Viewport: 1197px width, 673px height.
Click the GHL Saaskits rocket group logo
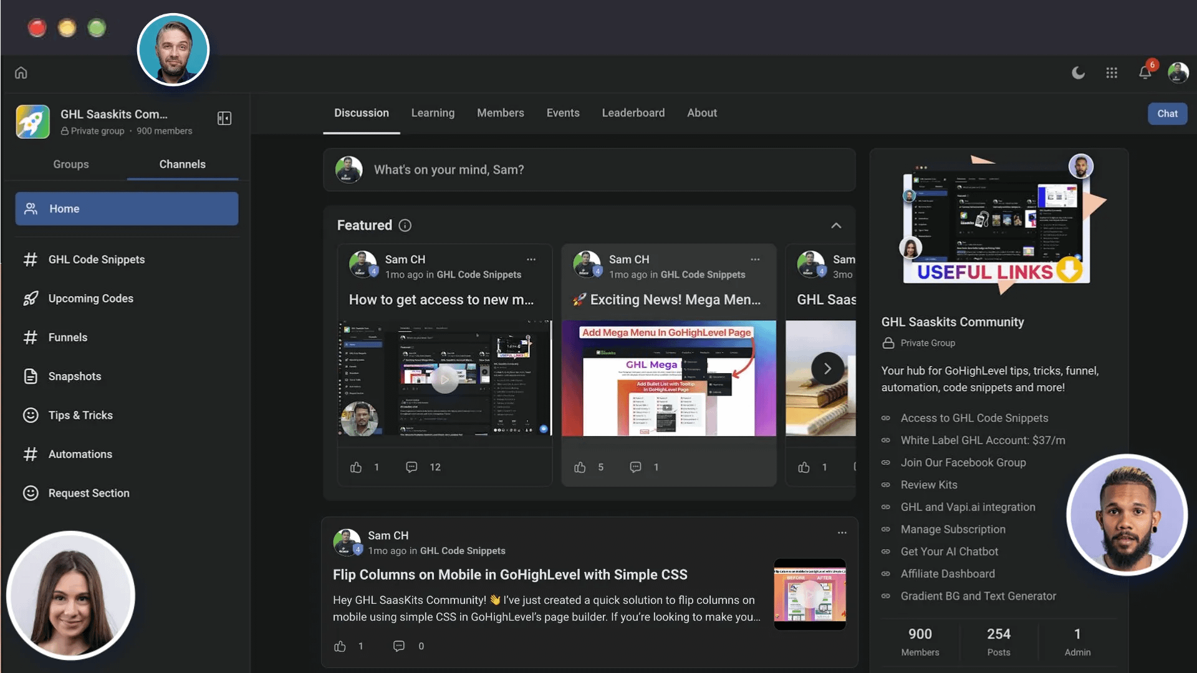click(33, 122)
